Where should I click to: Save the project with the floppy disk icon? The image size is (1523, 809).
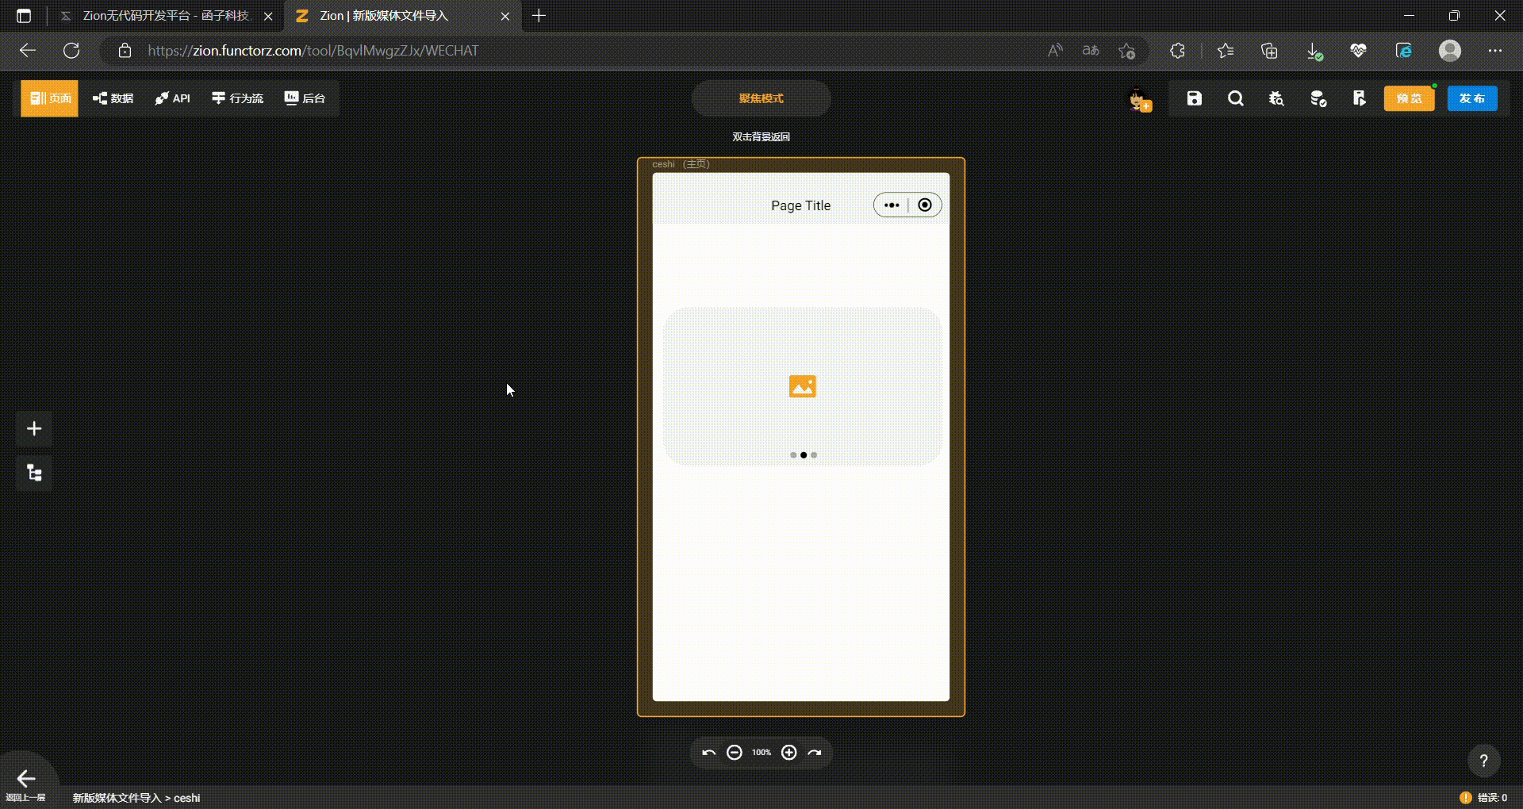coord(1194,98)
